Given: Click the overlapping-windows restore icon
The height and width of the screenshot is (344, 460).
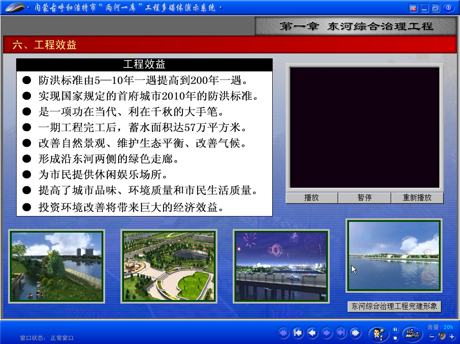Looking at the screenshot, I should tap(436, 8).
